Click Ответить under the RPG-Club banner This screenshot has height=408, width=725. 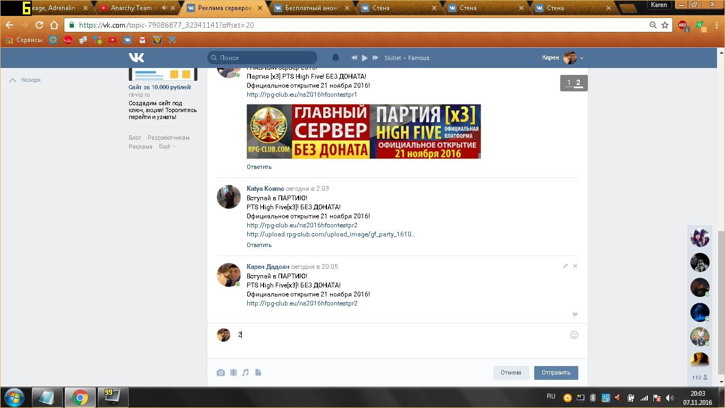[x=259, y=167]
